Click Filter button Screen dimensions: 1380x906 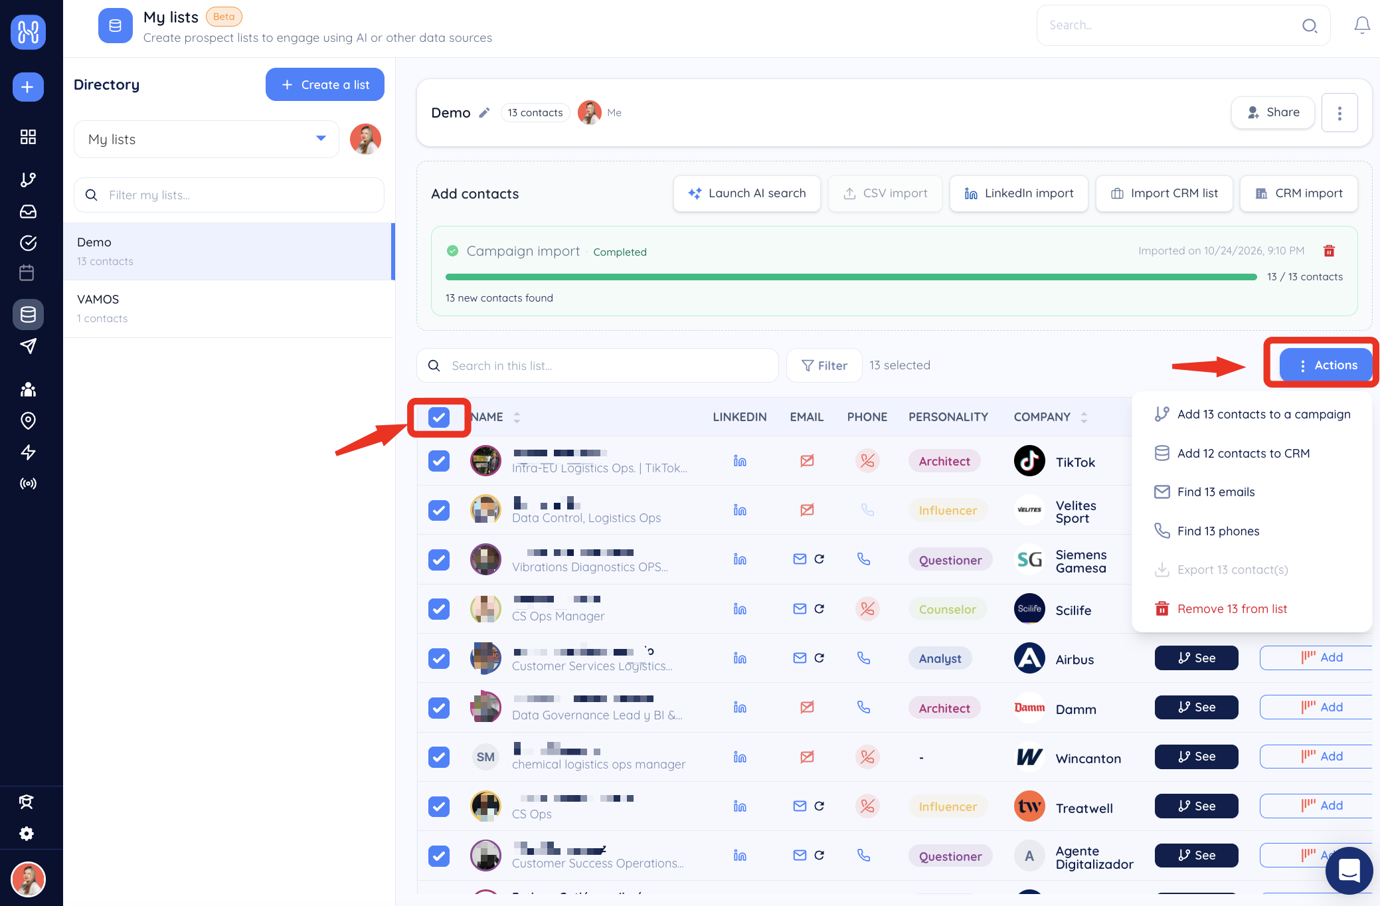[x=824, y=365]
